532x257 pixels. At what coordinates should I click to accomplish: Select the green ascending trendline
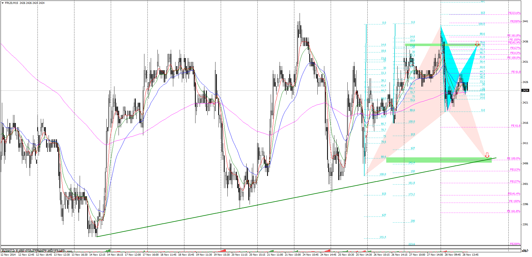296,198
